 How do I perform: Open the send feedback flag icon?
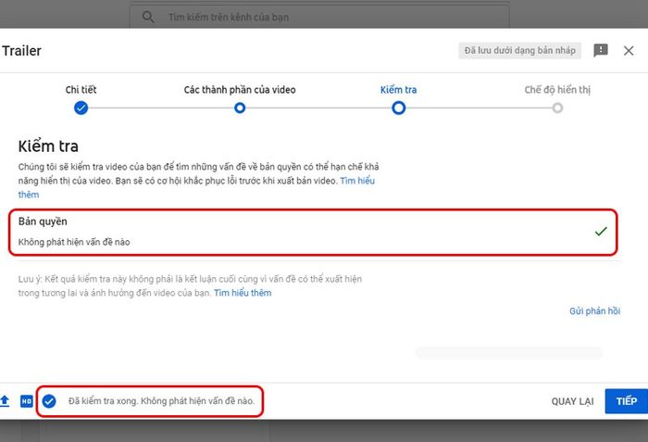601,50
